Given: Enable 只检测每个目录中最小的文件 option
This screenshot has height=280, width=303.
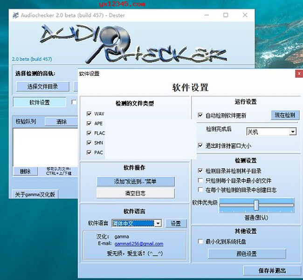Looking at the screenshot, I should coord(200,180).
